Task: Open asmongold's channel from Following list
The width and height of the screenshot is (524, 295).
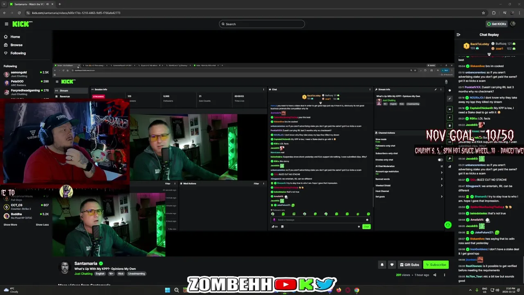Action: pos(26,74)
